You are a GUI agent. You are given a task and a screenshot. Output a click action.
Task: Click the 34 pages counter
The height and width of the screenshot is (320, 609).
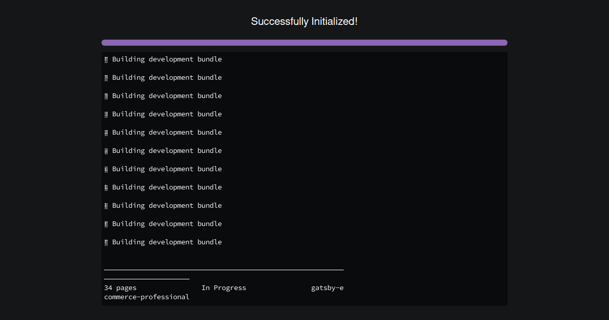[x=120, y=287]
